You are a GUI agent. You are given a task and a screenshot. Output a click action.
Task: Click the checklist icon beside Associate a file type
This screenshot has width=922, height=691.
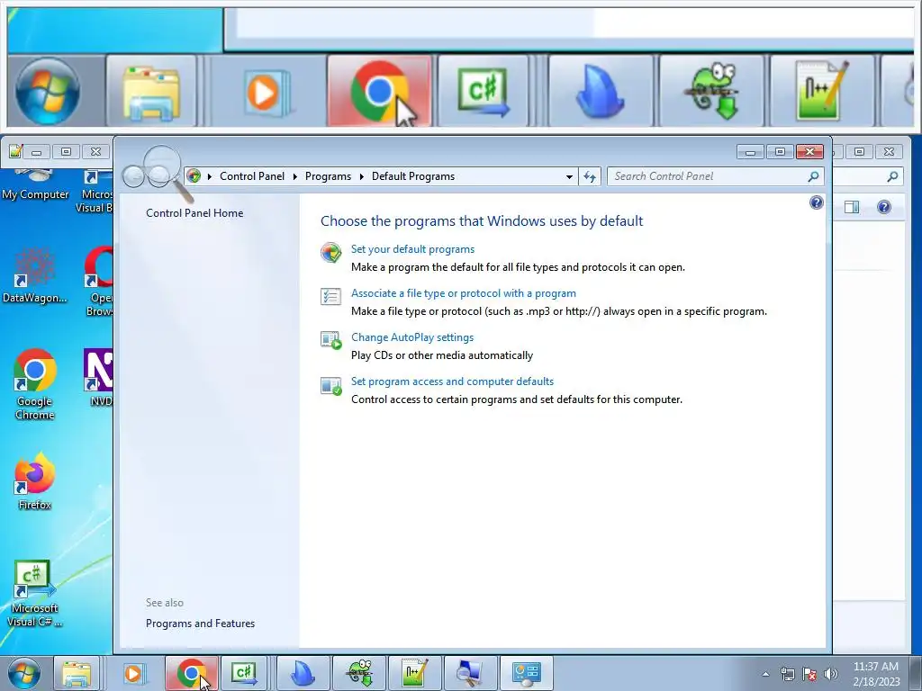point(331,296)
